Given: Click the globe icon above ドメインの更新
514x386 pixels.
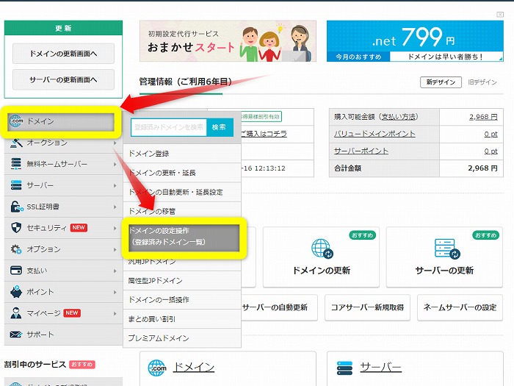Looking at the screenshot, I should (322, 249).
